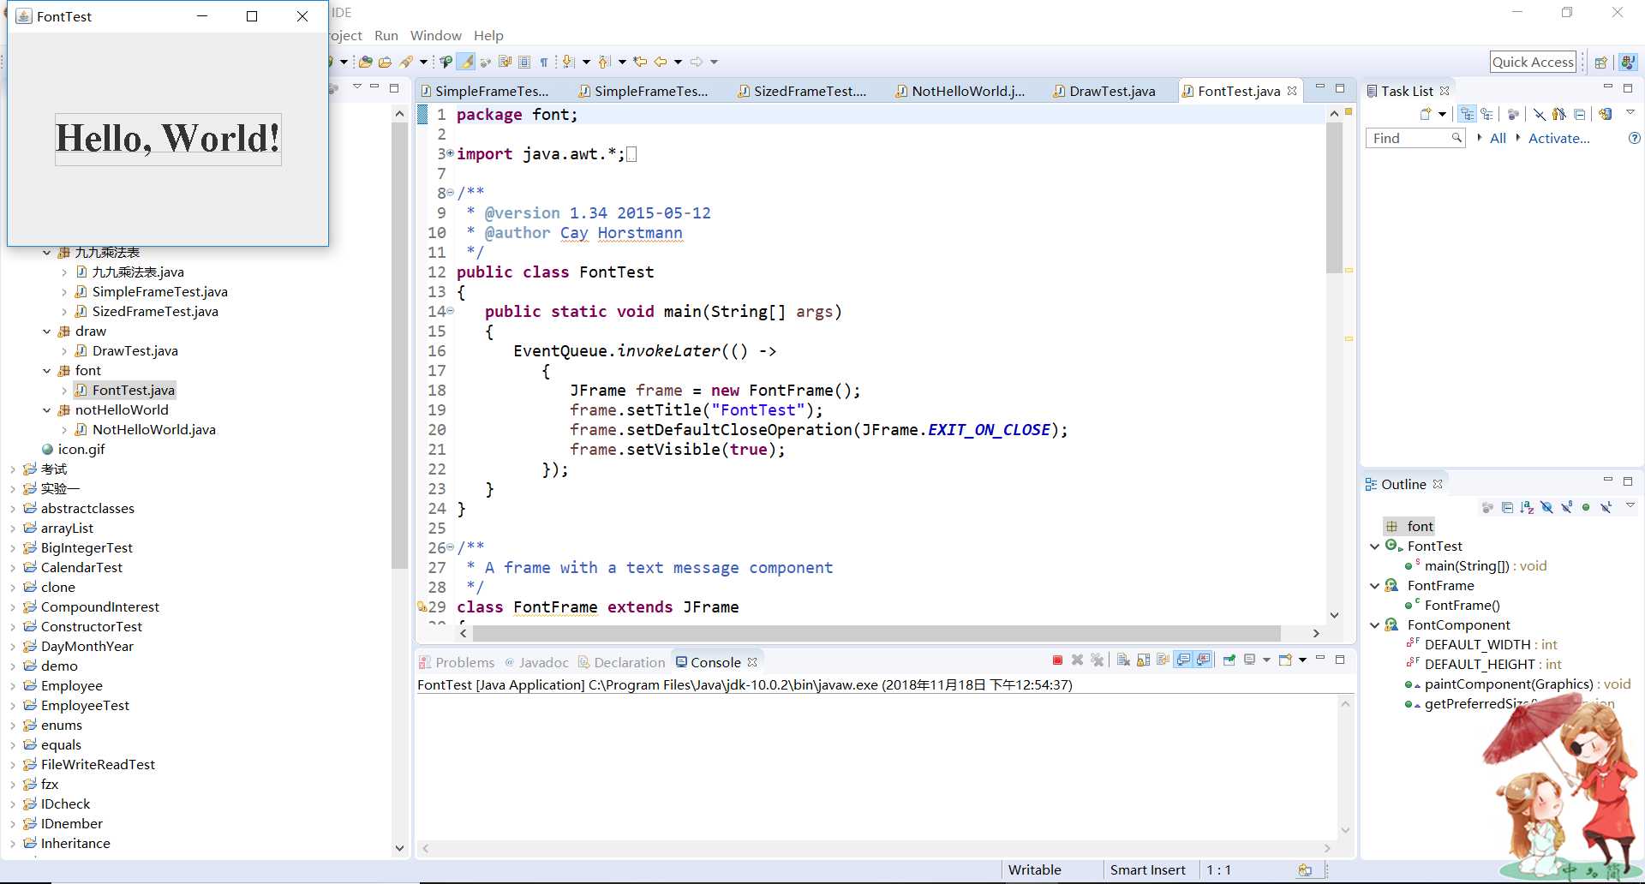Click Sort icon in the Outline toolbar
This screenshot has height=884, width=1645.
coord(1527,507)
